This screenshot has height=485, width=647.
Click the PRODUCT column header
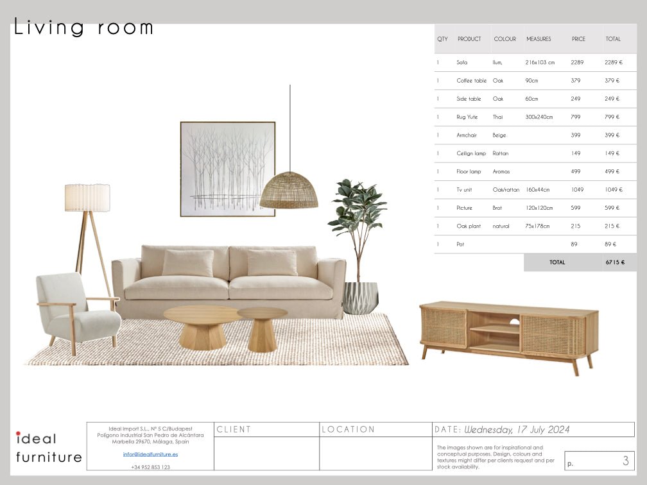(x=469, y=39)
